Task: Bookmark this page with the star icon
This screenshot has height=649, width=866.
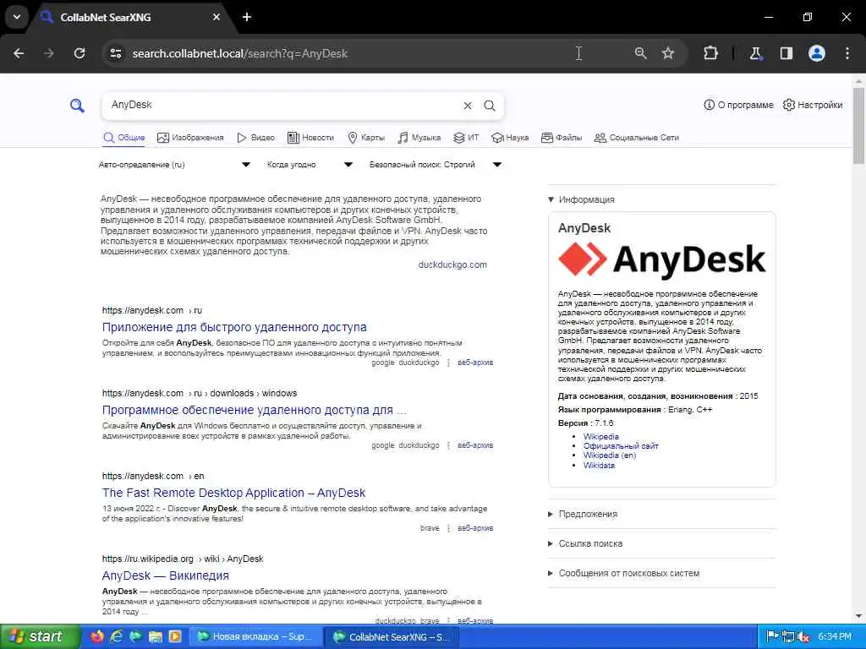Action: pos(668,53)
